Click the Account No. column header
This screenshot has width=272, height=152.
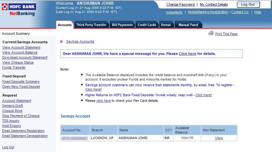pos(75,130)
